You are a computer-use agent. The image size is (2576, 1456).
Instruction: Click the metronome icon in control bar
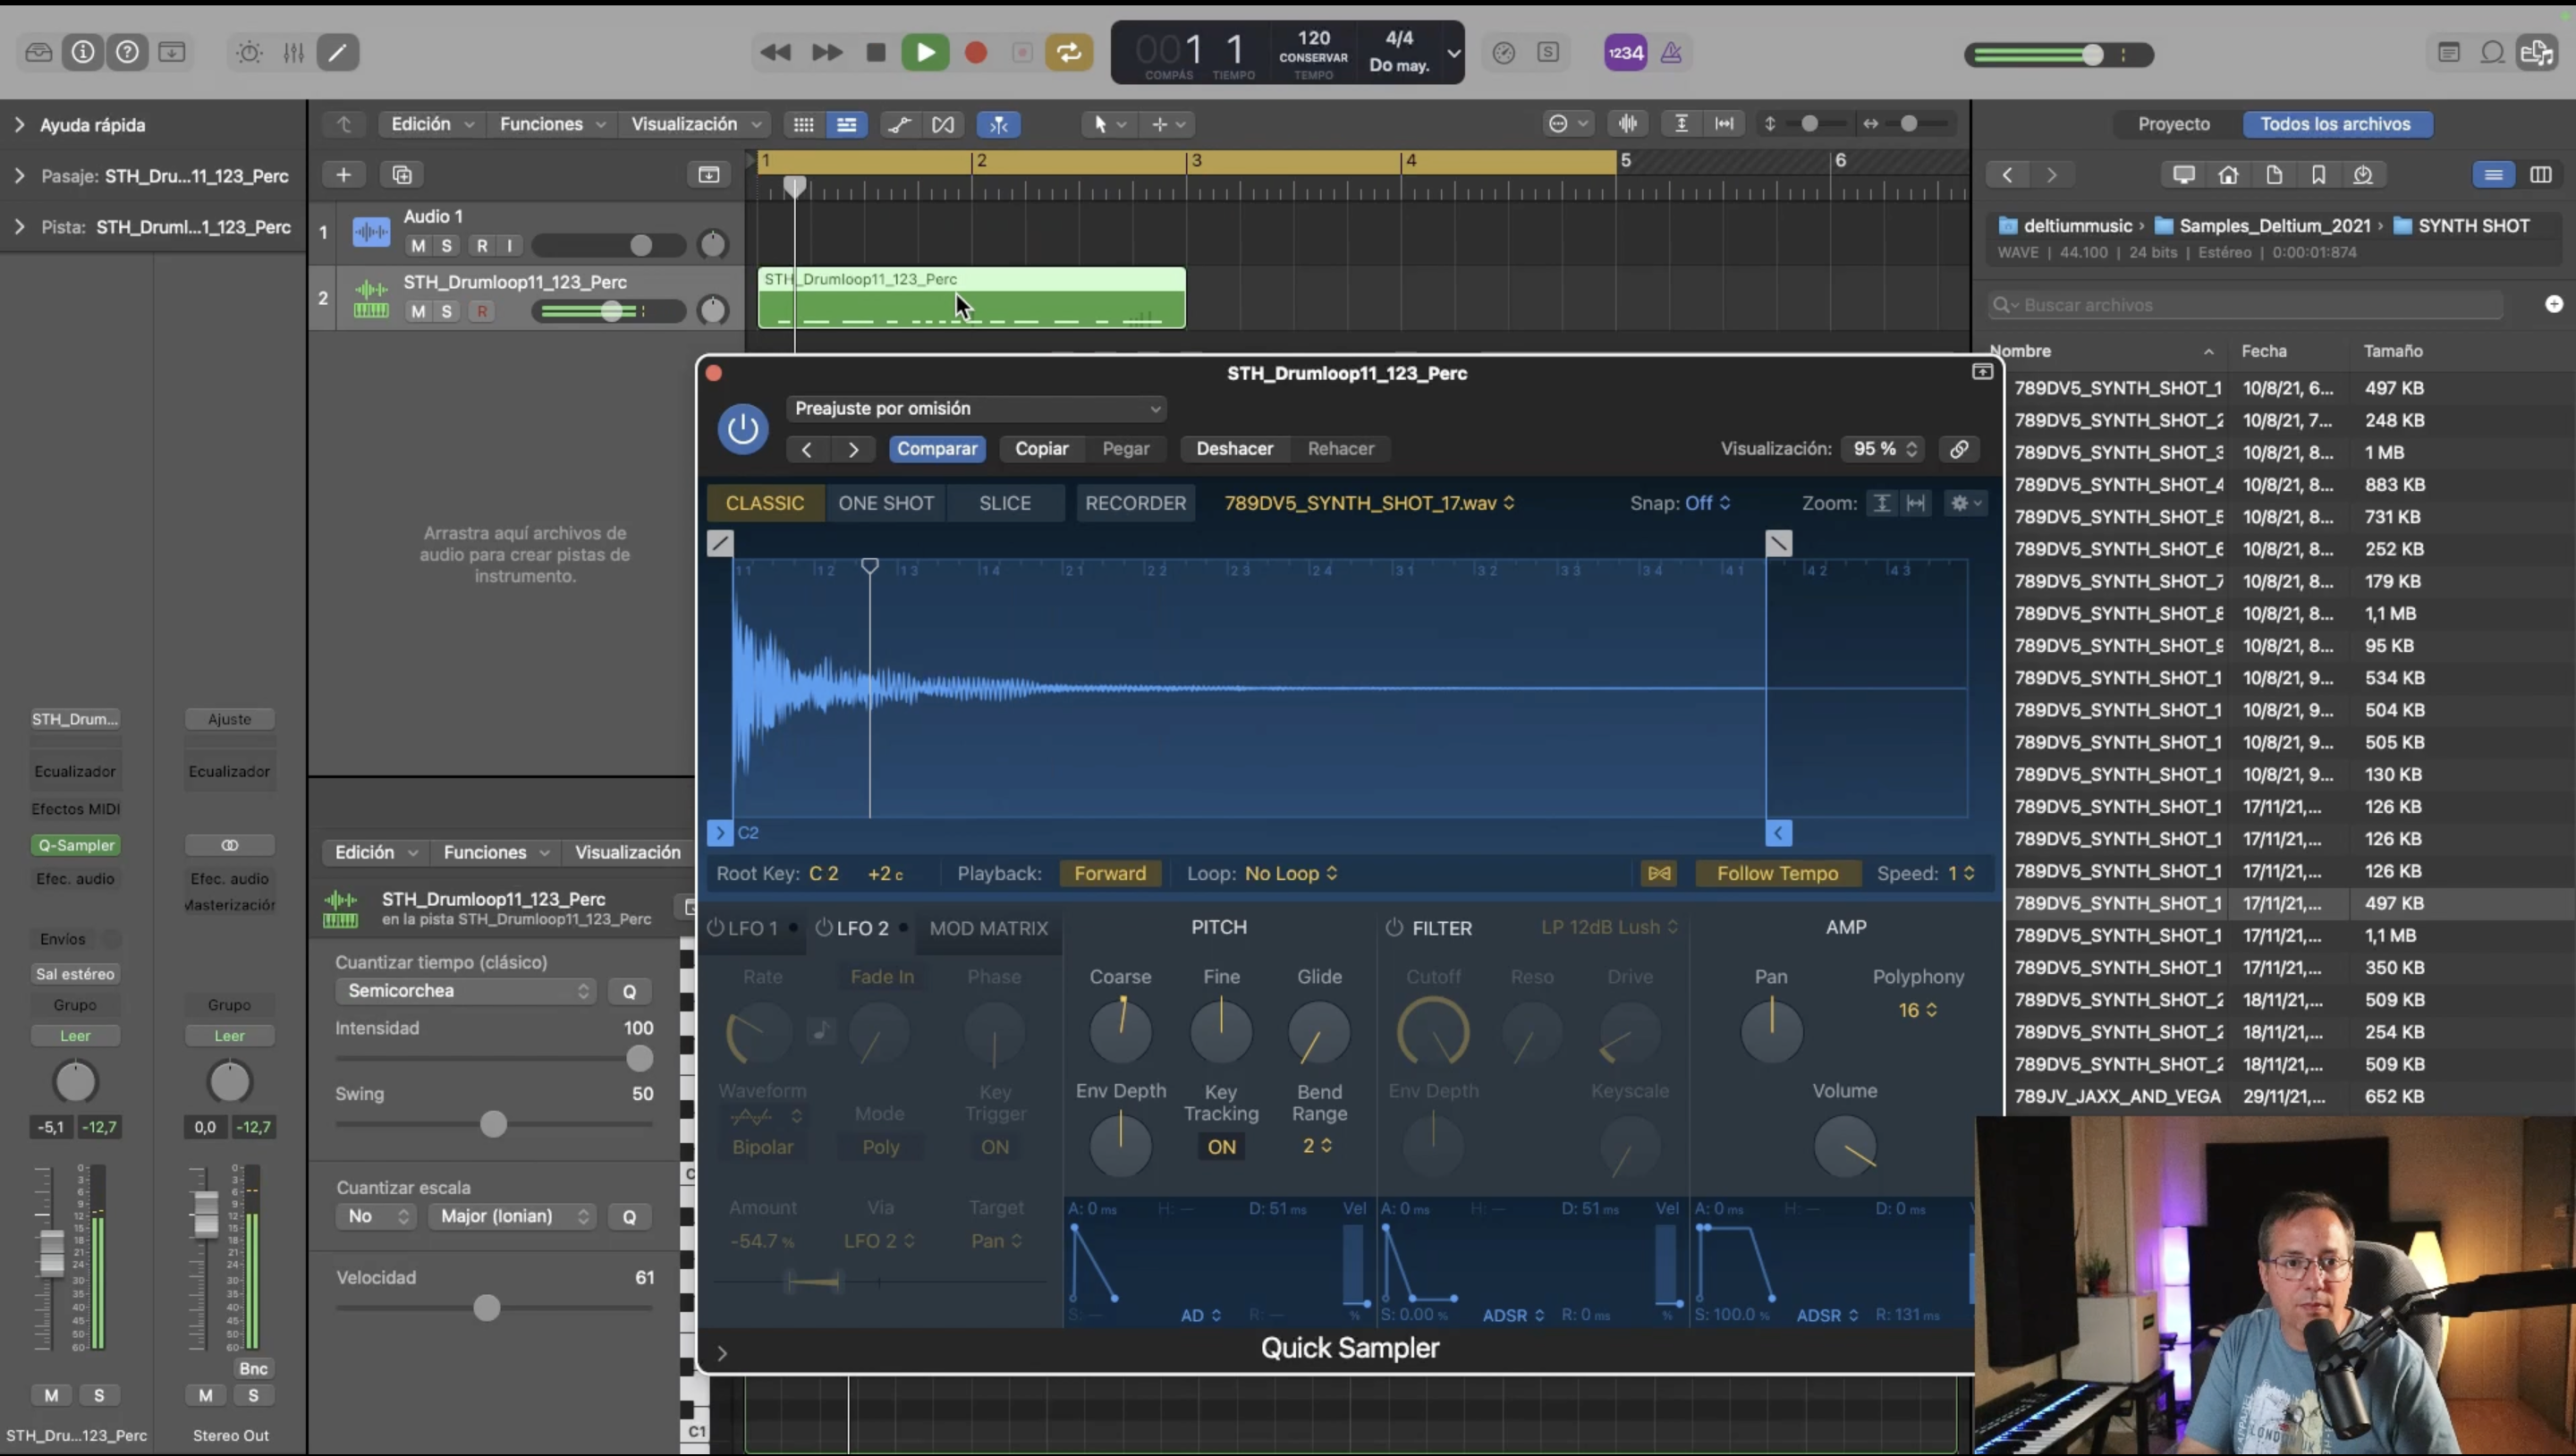1671,53
